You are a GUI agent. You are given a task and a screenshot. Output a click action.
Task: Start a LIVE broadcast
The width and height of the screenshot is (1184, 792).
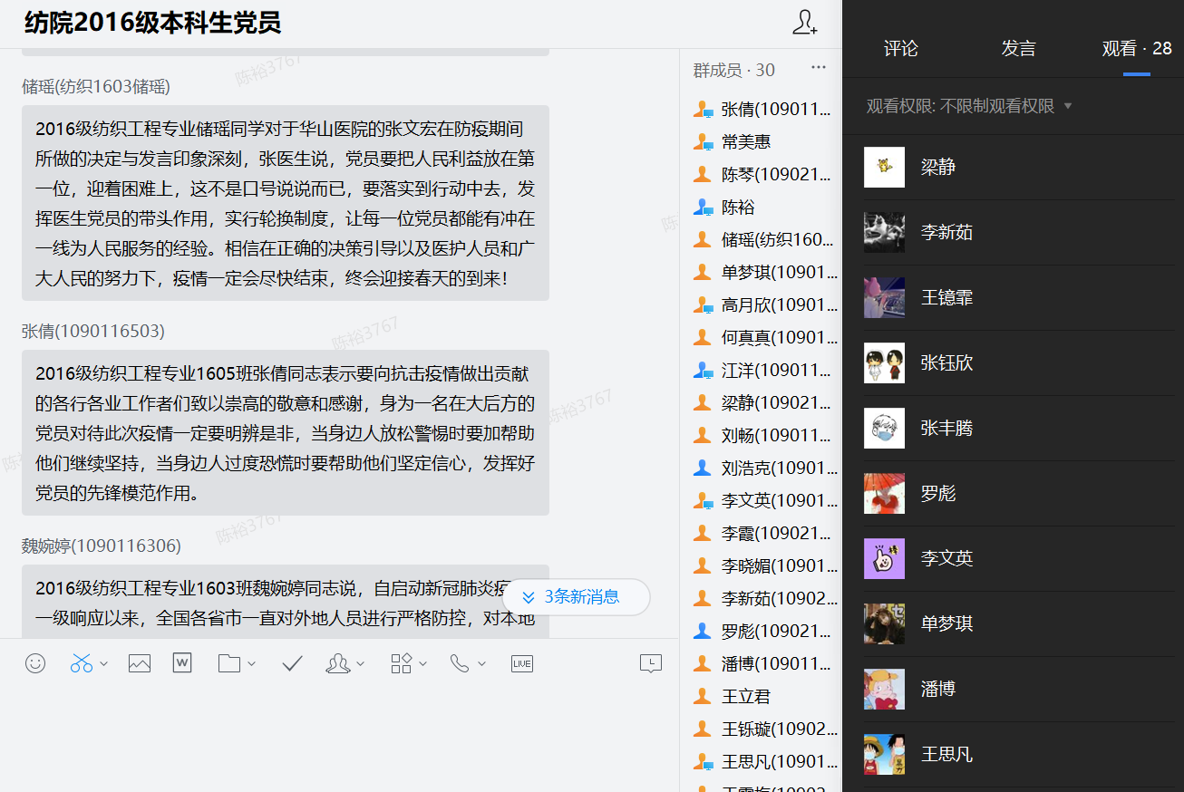[521, 663]
